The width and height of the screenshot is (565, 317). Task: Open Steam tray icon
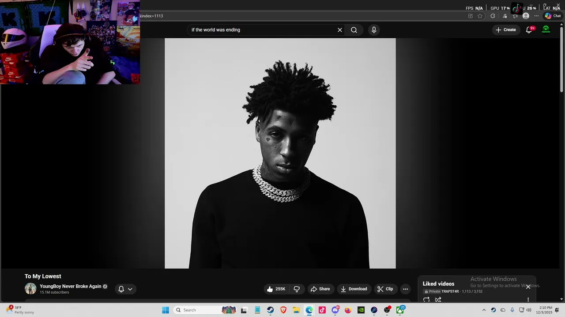tap(493, 310)
